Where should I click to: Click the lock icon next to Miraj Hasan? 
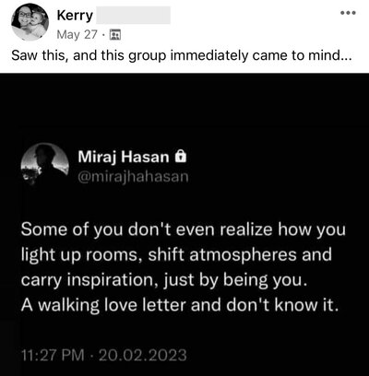click(x=181, y=157)
